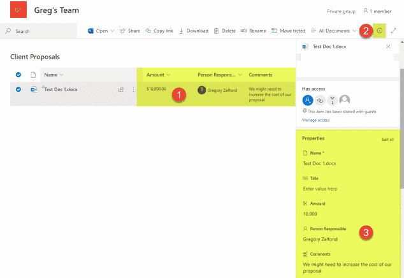Screen dimensions: 404x278
Task: Move the document using Move to
Action: pos(288,31)
